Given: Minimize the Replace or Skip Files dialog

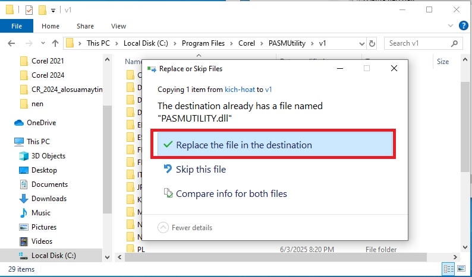Looking at the screenshot, I should pos(340,68).
